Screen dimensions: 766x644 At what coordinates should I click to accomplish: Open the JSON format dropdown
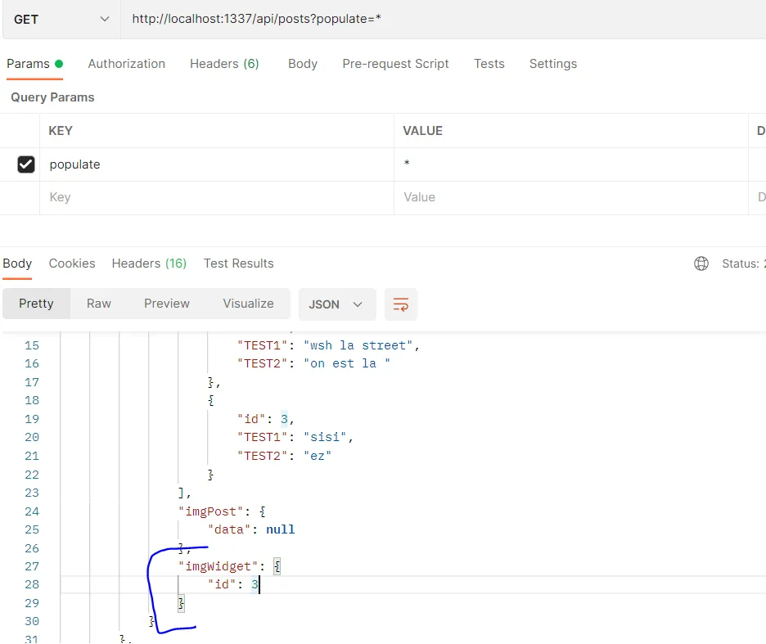[337, 304]
